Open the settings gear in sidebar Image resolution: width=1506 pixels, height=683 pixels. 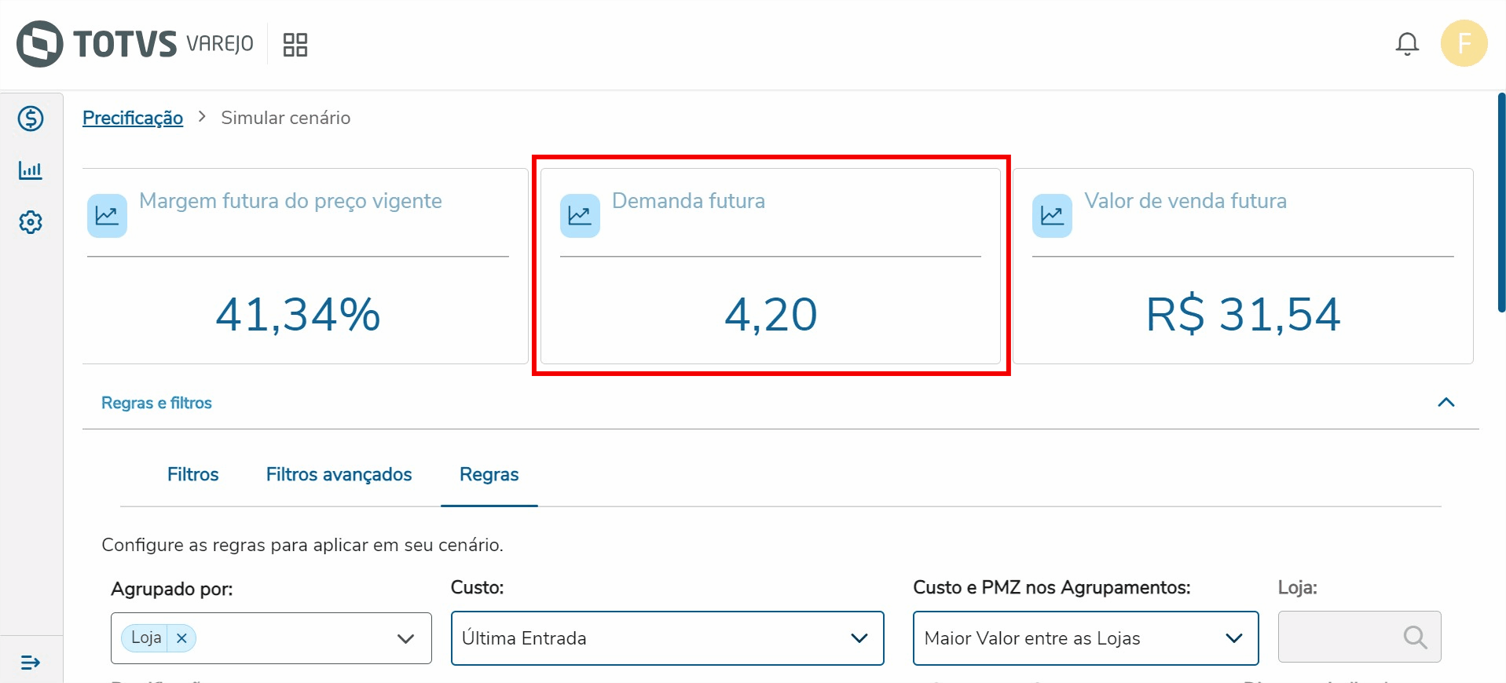pos(31,222)
